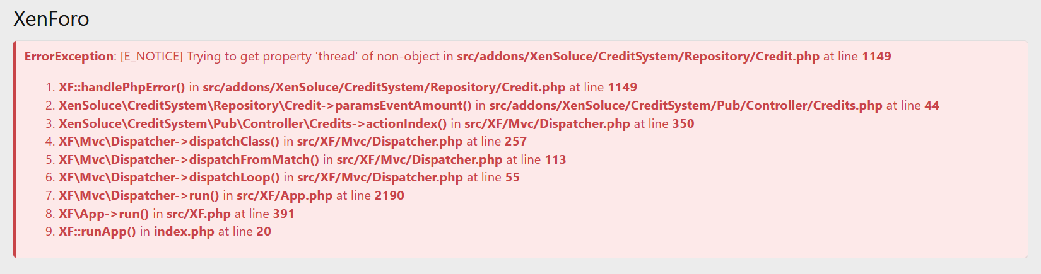Click the Dispatcher->run() trace entry
This screenshot has height=274, width=1041.
pyautogui.click(x=139, y=195)
